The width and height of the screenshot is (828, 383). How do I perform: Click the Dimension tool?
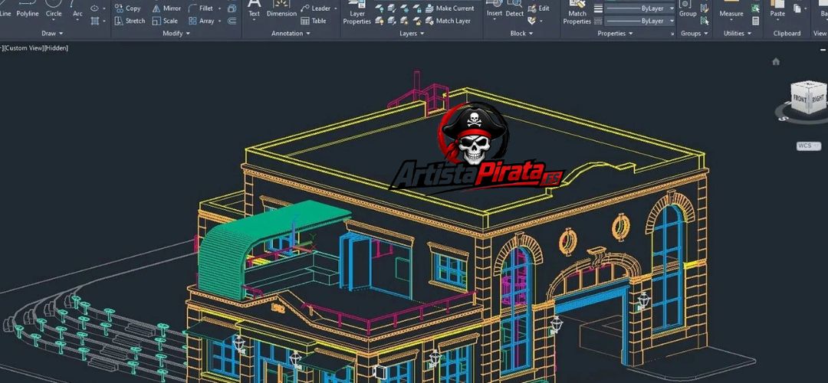(281, 9)
